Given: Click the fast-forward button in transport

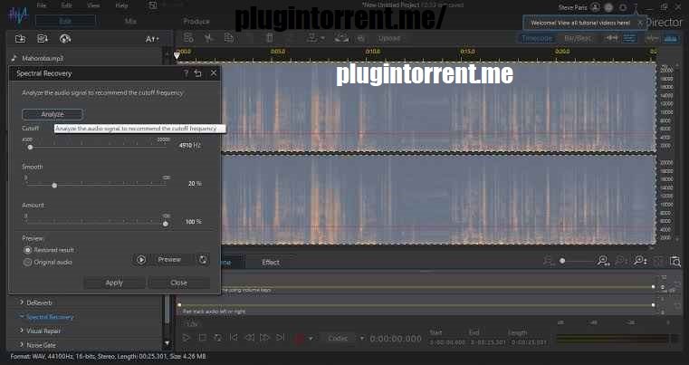Looking at the screenshot, I should click(x=264, y=338).
